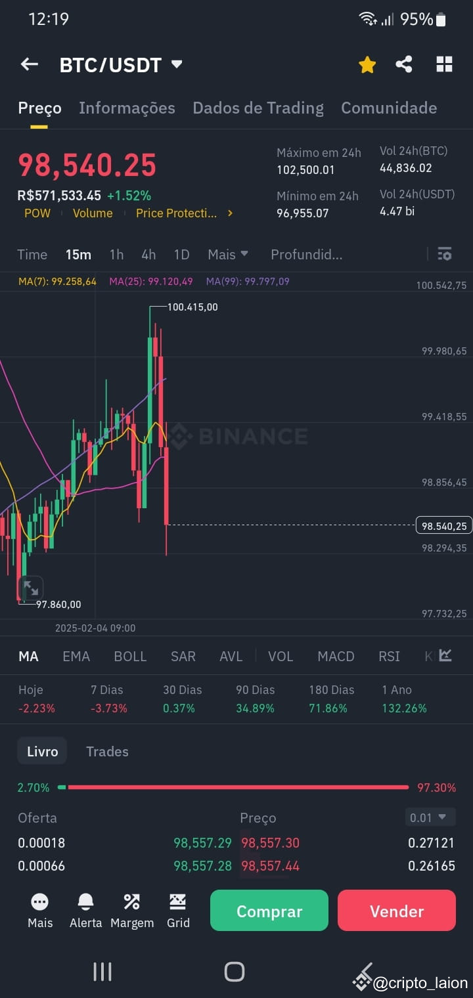Open the 0.01 order book precision dropdown
473x998 pixels.
click(430, 817)
